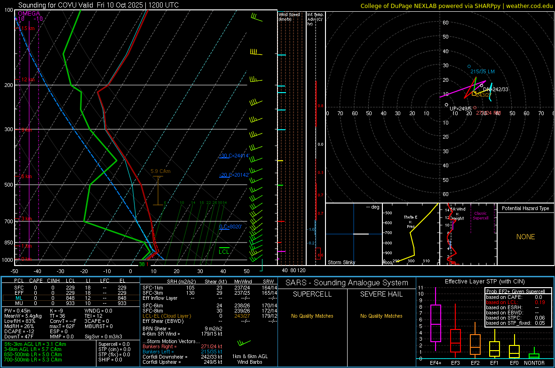Select the UP=249/5 hodograph label
555x368 pixels.
pos(460,109)
